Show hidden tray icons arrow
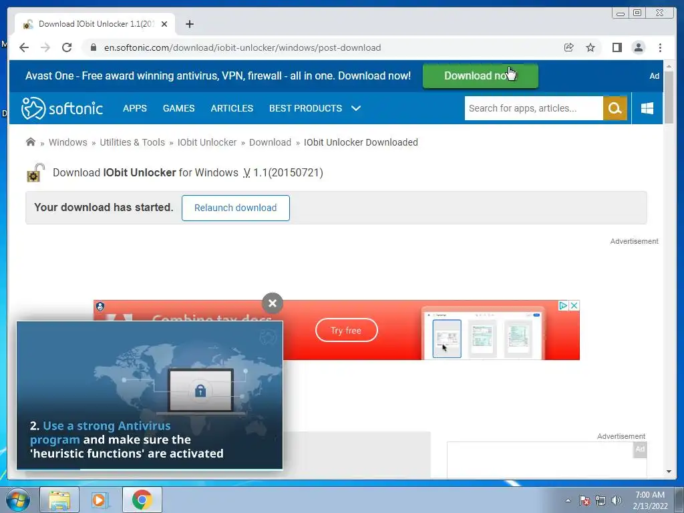Viewport: 684px width, 513px height. pos(568,500)
